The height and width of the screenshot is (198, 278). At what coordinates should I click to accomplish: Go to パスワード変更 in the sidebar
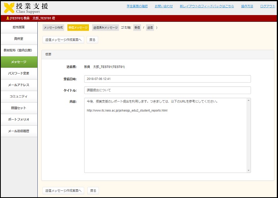point(19,74)
